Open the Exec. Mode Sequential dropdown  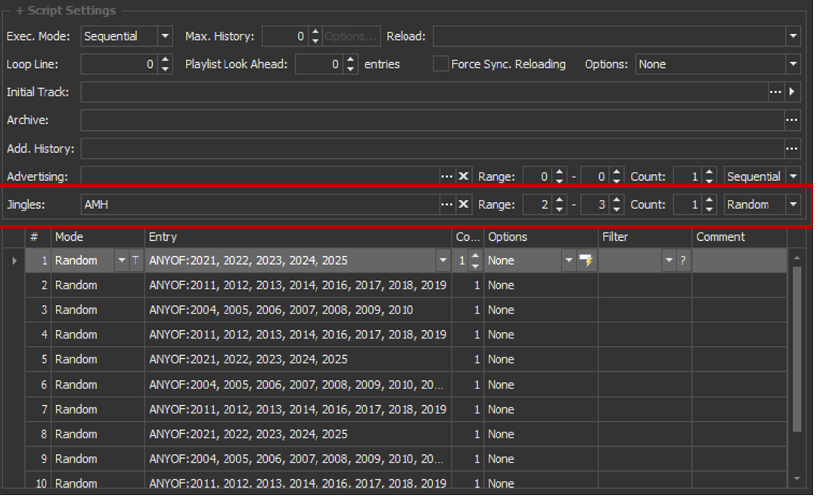point(165,36)
